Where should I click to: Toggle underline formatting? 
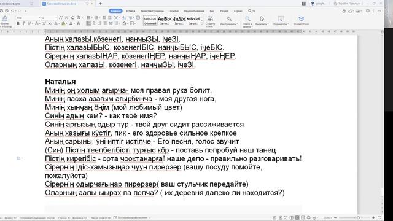tap(29, 23)
